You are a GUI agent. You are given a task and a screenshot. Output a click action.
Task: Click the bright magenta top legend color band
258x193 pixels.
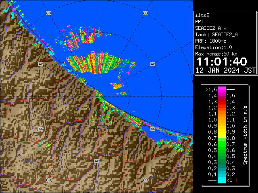222,90
